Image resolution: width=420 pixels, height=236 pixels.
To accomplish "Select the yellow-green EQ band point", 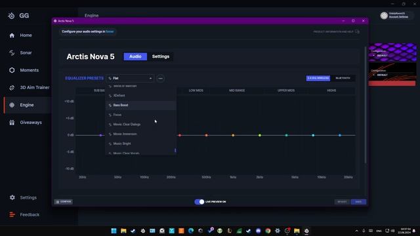I will 260,136.
